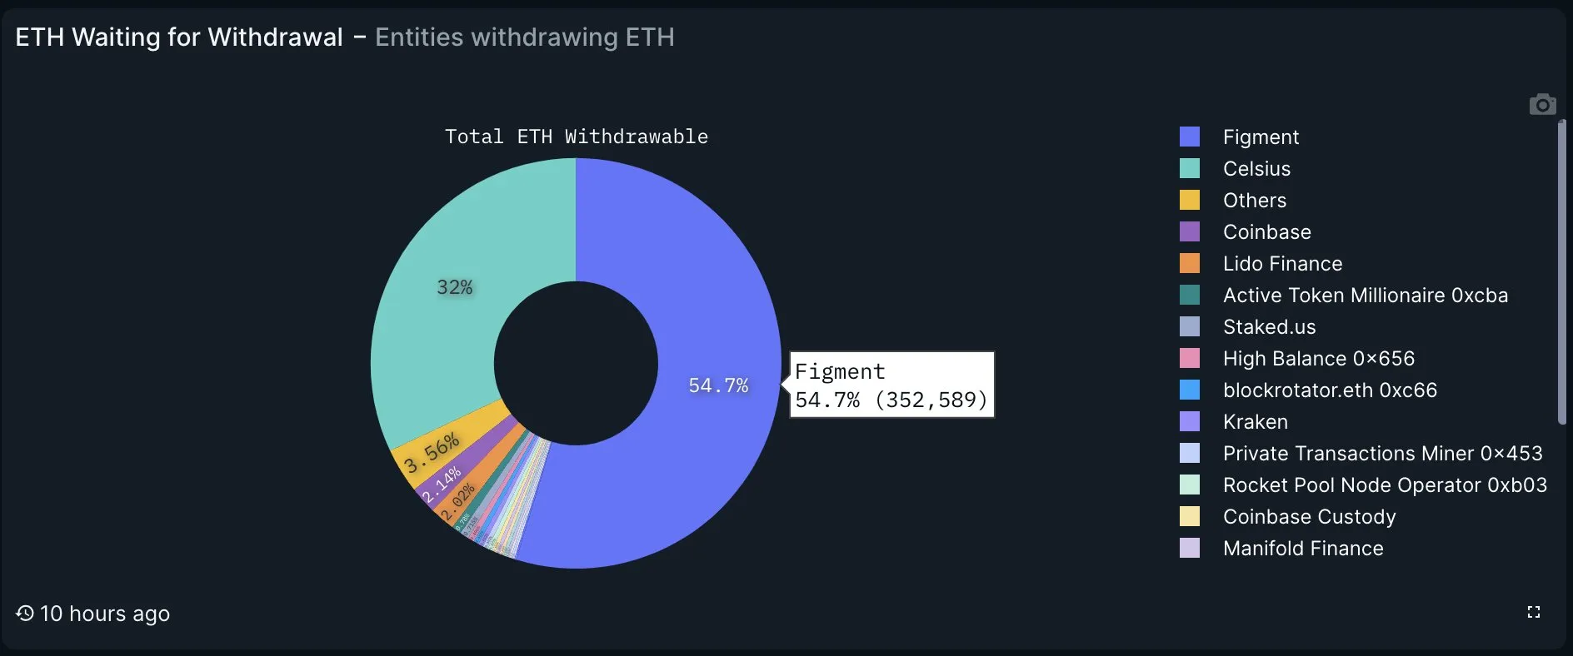Open the fullscreen expand icon
The width and height of the screenshot is (1573, 656).
(1534, 612)
